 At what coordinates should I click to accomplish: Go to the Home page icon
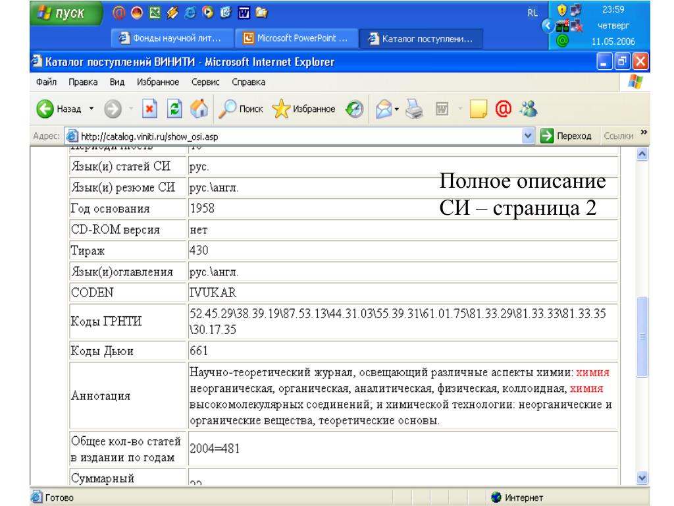coord(199,109)
